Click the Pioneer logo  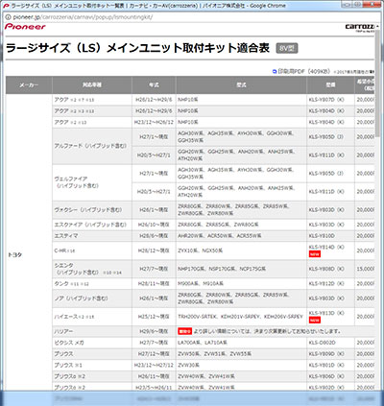coord(25,27)
